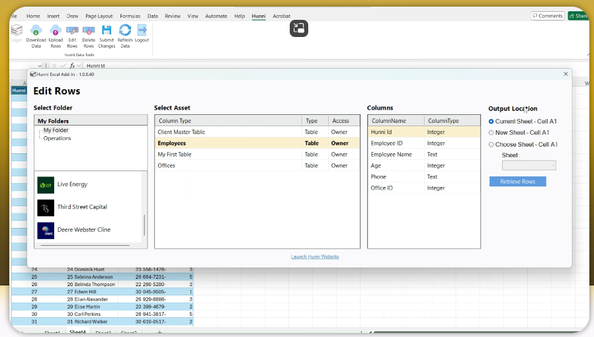Select the My Folder tree item
The width and height of the screenshot is (594, 337).
point(56,130)
